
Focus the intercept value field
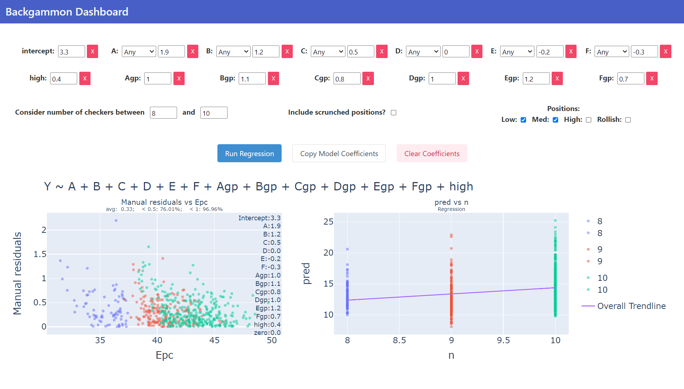71,52
